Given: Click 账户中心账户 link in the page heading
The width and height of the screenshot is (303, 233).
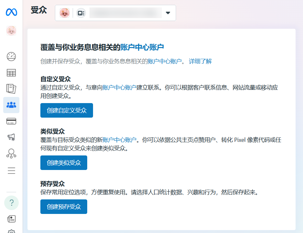Looking at the screenshot, I should [142, 48].
